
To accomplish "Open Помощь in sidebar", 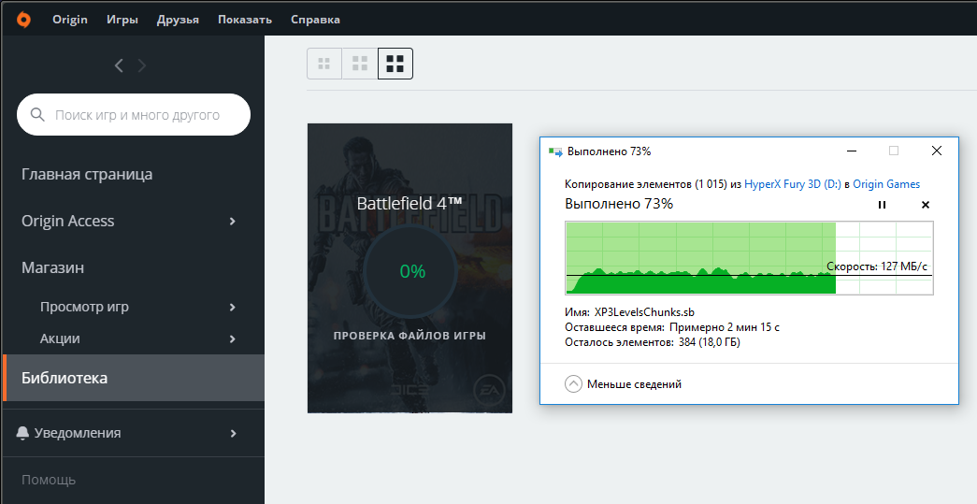I will coord(49,480).
